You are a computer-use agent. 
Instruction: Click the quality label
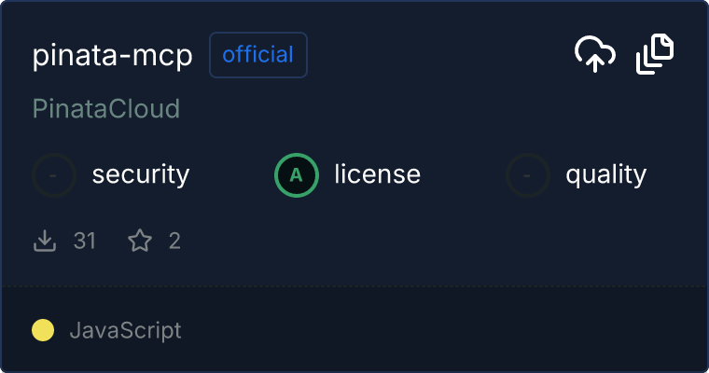point(605,174)
